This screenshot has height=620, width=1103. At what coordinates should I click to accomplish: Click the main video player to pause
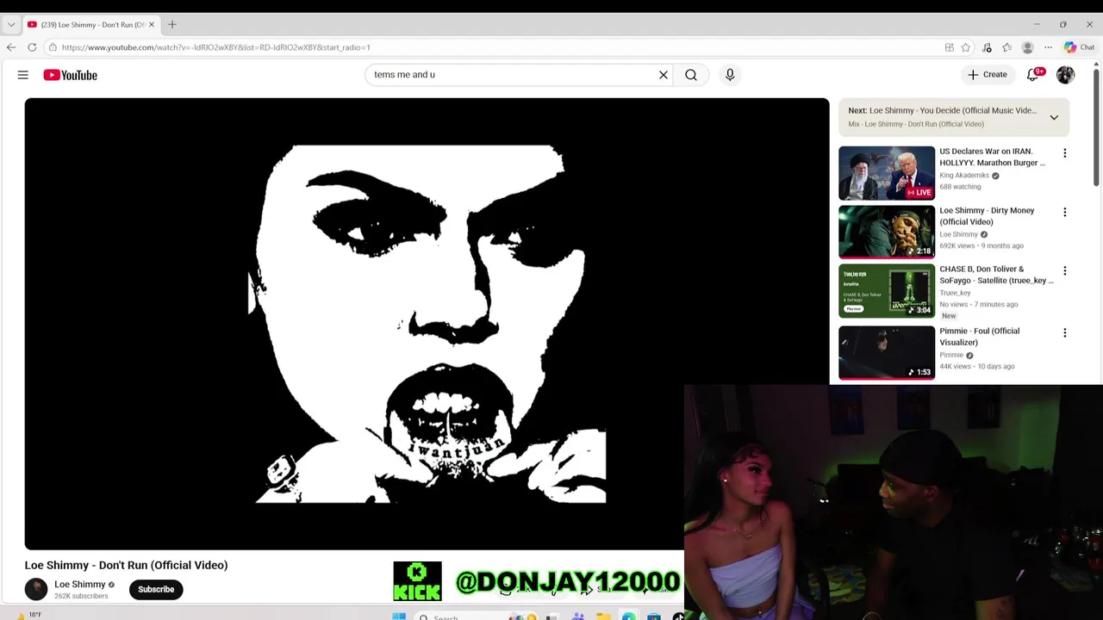427,324
